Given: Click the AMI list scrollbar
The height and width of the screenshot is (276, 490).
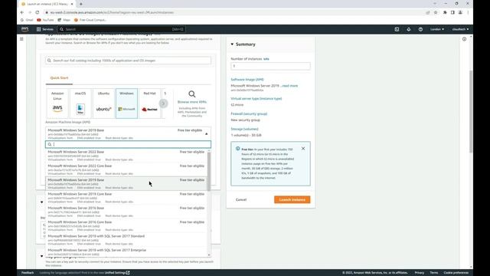Looking at the screenshot, I should 209,171.
